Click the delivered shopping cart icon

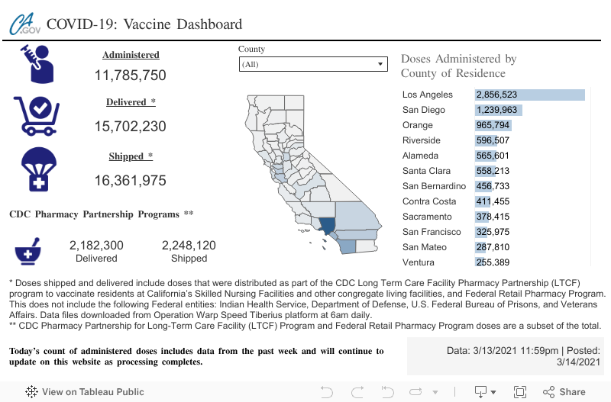(x=36, y=114)
